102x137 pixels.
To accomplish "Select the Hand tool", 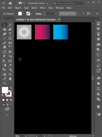I will tap(10, 79).
